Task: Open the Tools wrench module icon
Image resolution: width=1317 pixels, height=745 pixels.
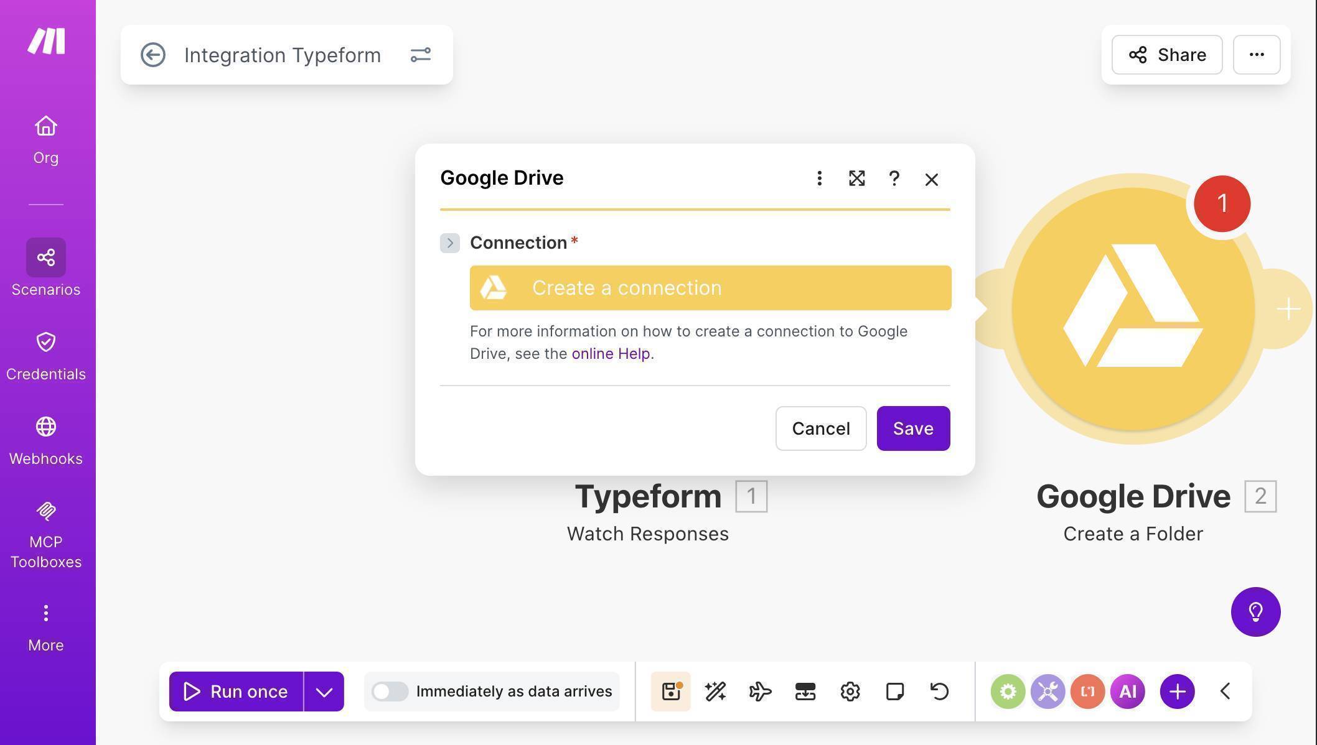Action: click(1047, 691)
